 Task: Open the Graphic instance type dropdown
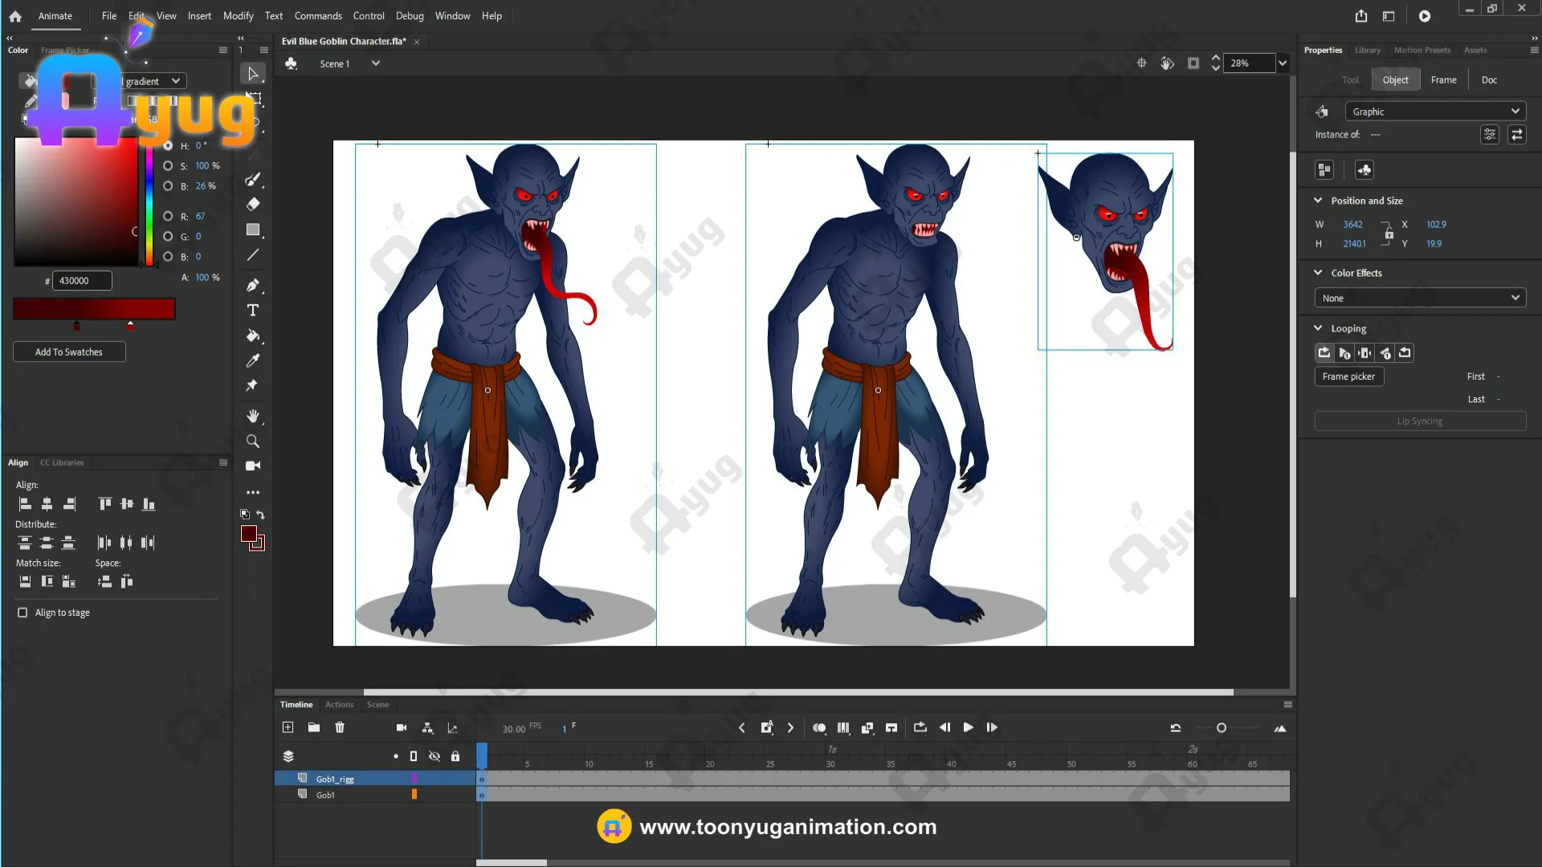click(1434, 112)
